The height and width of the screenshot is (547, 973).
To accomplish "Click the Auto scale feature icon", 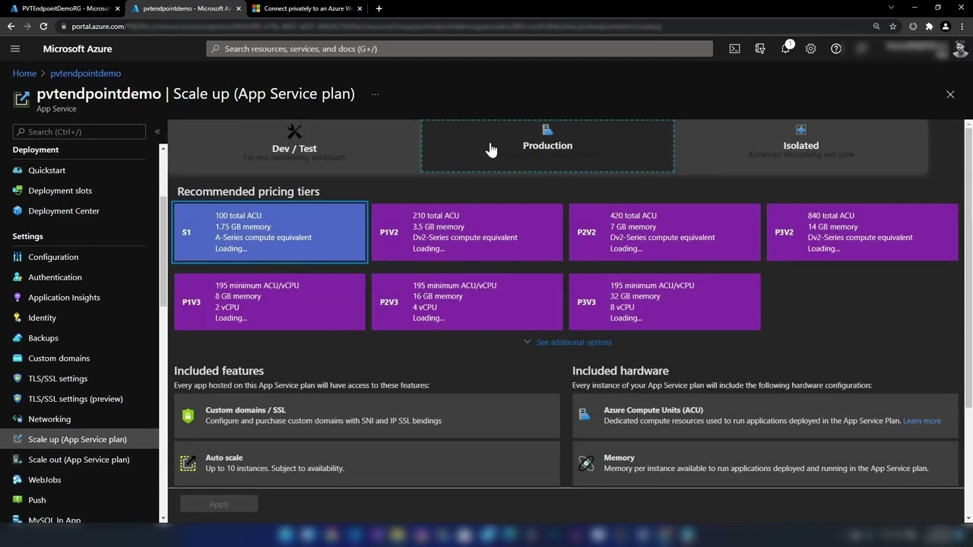I will pos(188,463).
